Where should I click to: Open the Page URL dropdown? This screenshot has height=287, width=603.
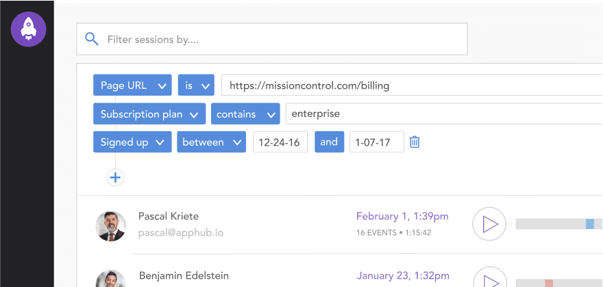point(132,85)
